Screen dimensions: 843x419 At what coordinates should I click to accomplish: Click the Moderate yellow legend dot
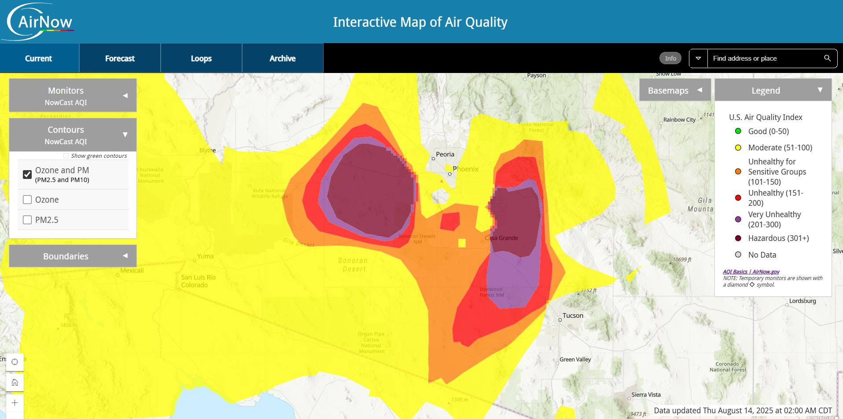(738, 148)
